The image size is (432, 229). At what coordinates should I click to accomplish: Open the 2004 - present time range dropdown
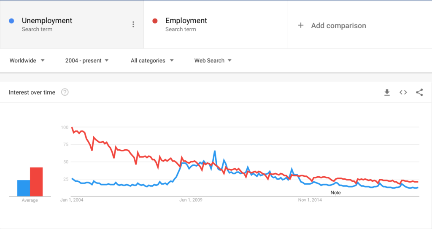87,60
